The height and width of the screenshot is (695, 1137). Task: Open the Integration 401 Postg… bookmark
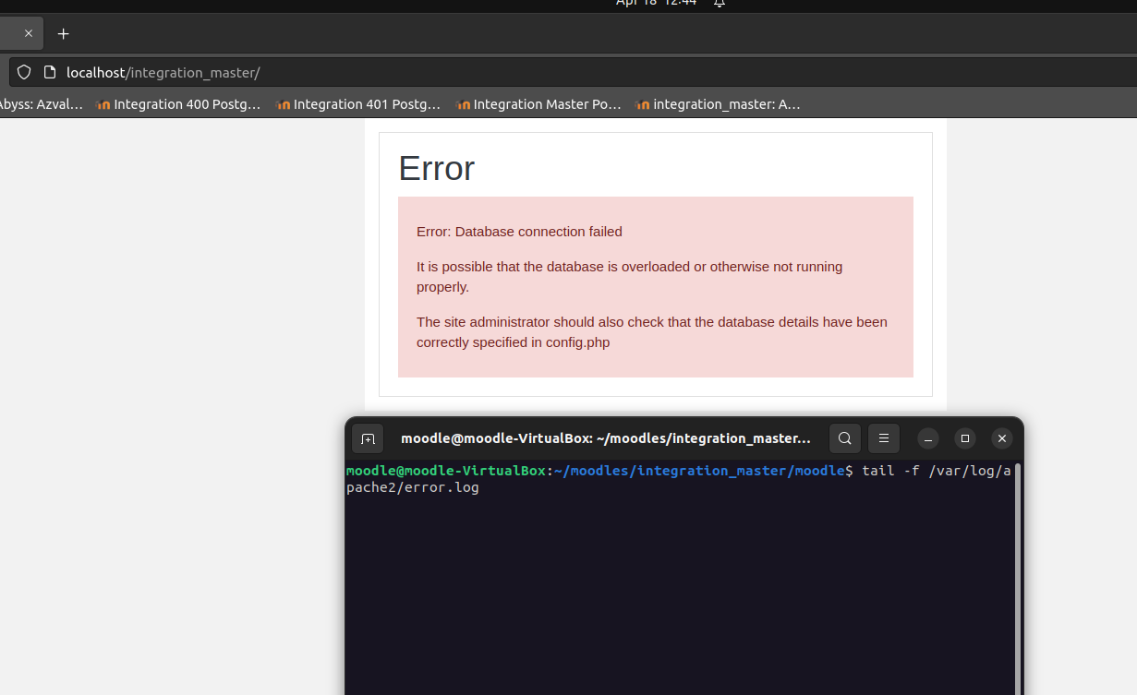tap(358, 104)
